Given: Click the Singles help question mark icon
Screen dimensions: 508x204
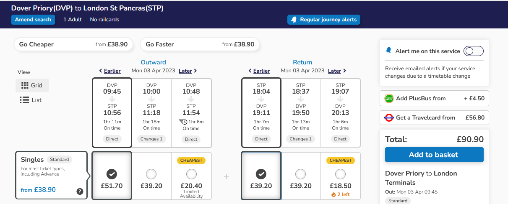Looking at the screenshot, I should pos(80,191).
